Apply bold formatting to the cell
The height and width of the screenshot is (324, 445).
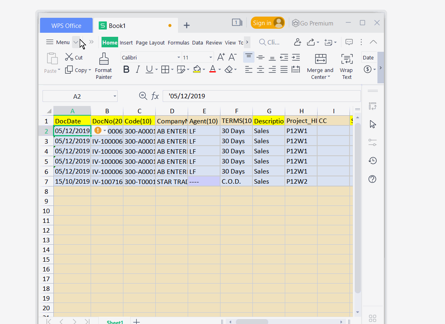coord(126,70)
